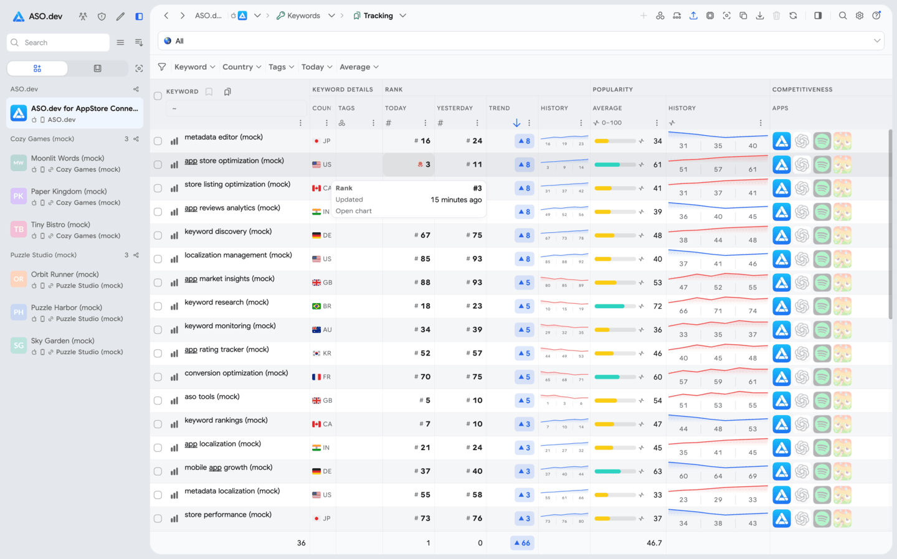Open chart icon for metadata editor (mock) row
This screenshot has height=559, width=897.
coord(174,141)
